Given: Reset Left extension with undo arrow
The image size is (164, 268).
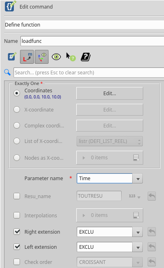Looking at the screenshot, I should click(152, 247).
